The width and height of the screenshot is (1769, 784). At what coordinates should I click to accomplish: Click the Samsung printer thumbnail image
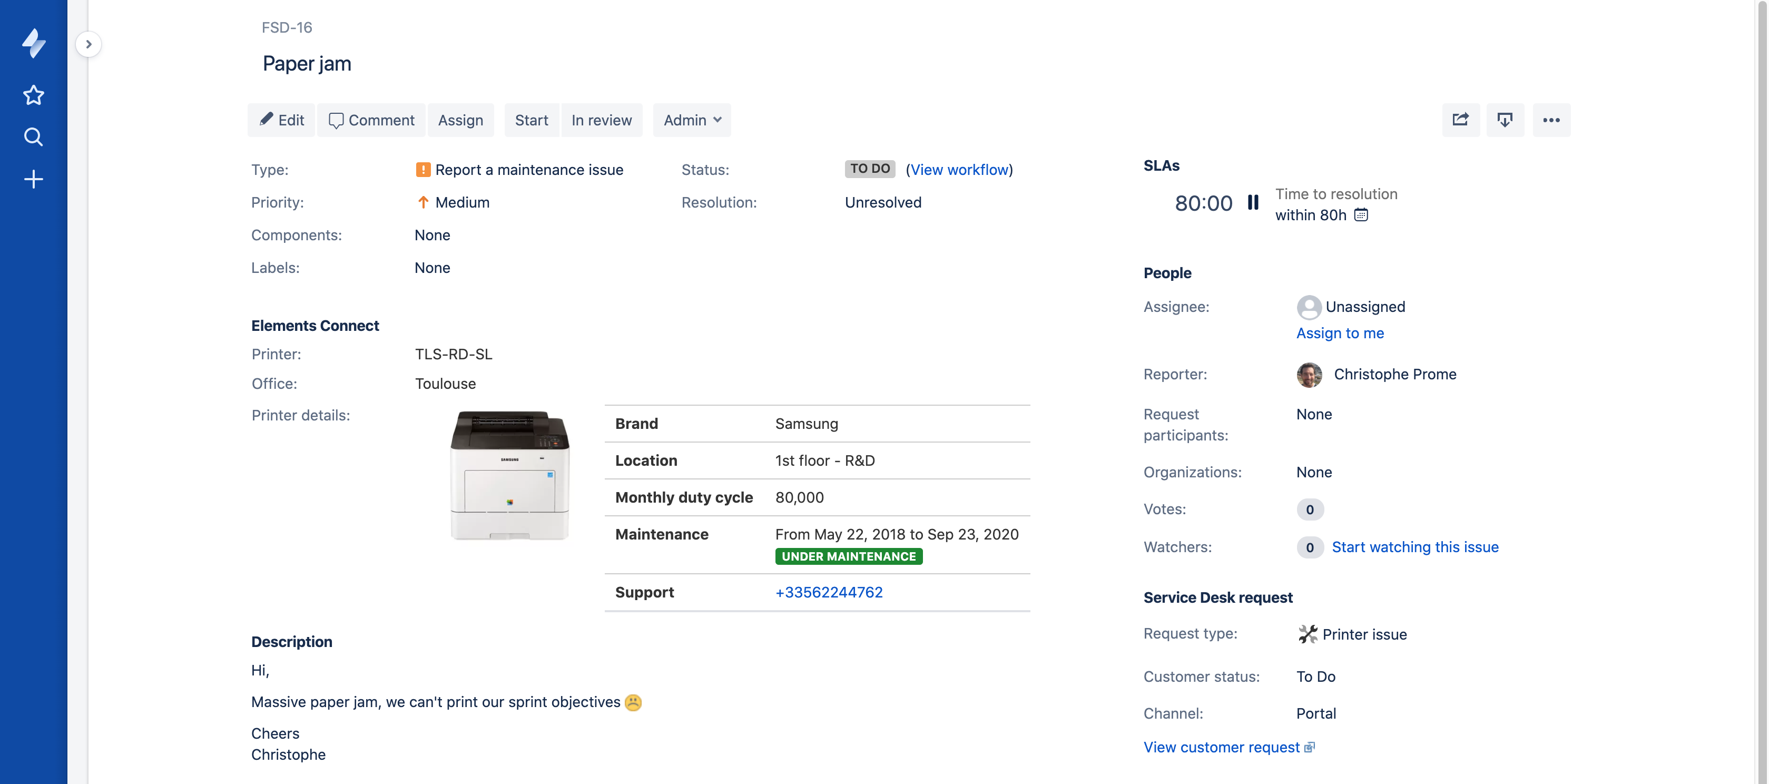(509, 475)
